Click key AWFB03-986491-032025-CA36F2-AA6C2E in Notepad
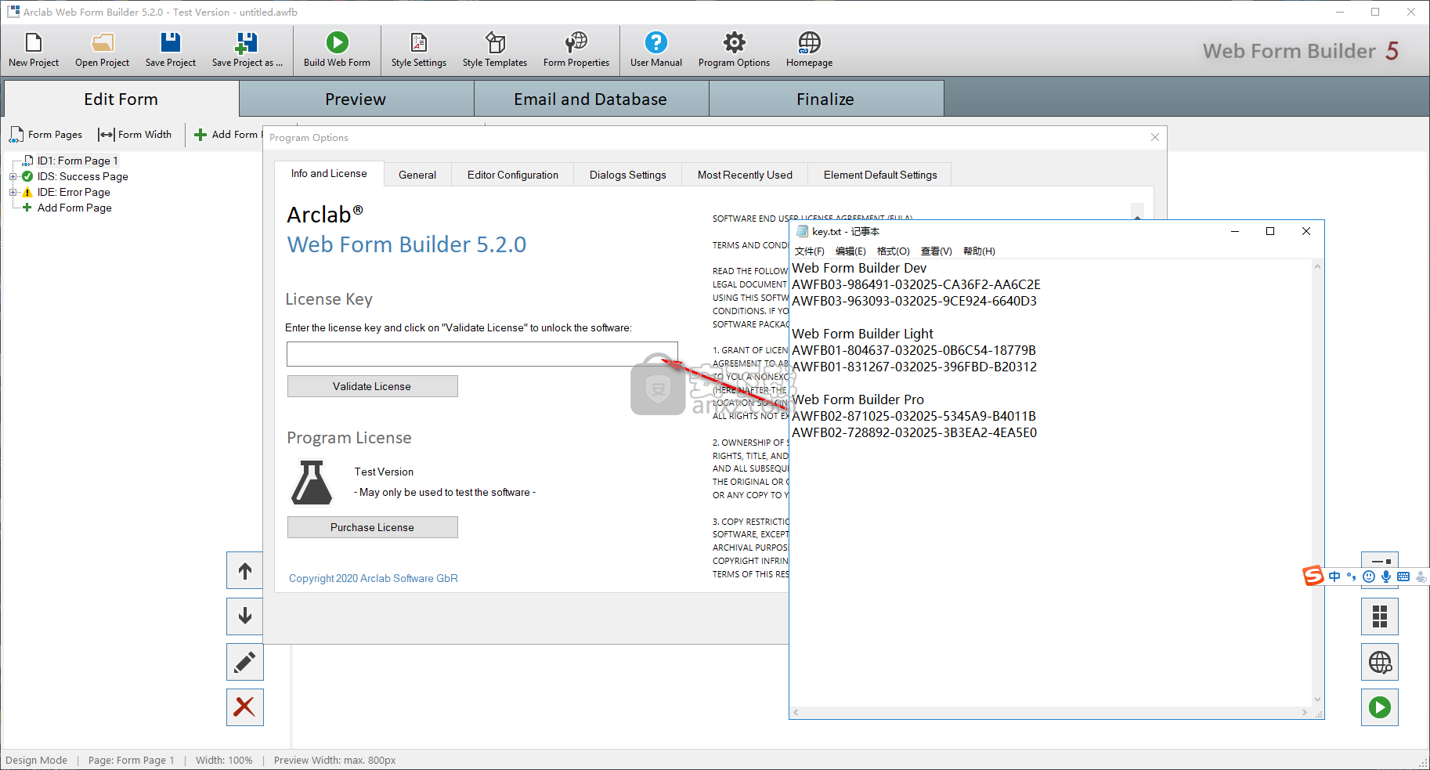The width and height of the screenshot is (1430, 770). 916,284
